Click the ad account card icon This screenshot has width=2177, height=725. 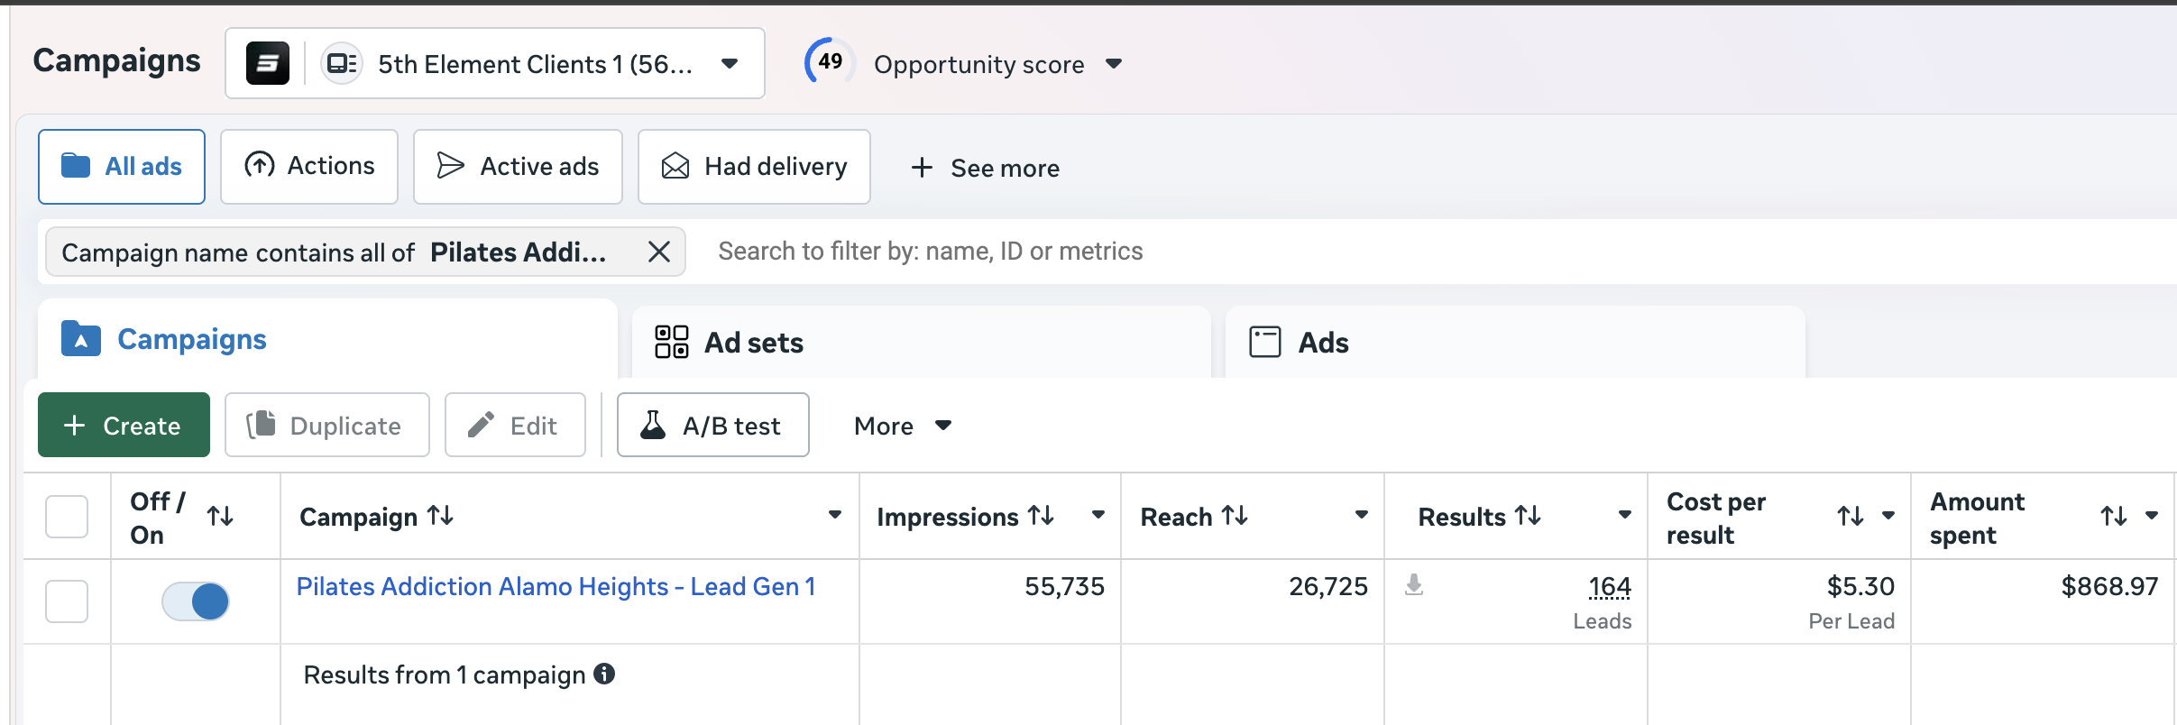[342, 63]
